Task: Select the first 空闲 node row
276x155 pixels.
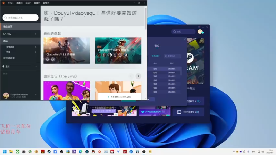Action: click(164, 69)
